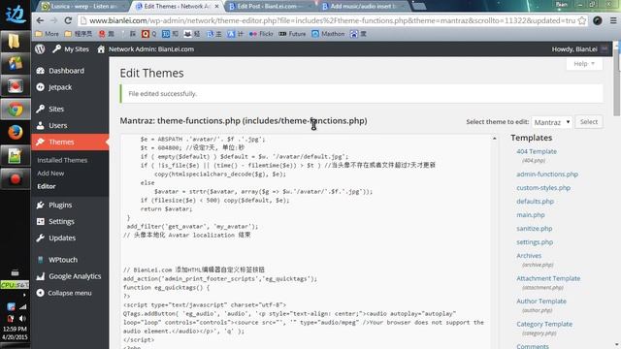621x349 pixels.
Task: Open the Maxthon bookmark
Action: (x=328, y=34)
